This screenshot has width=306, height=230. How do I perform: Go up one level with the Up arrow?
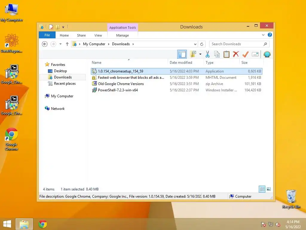[x=67, y=44]
